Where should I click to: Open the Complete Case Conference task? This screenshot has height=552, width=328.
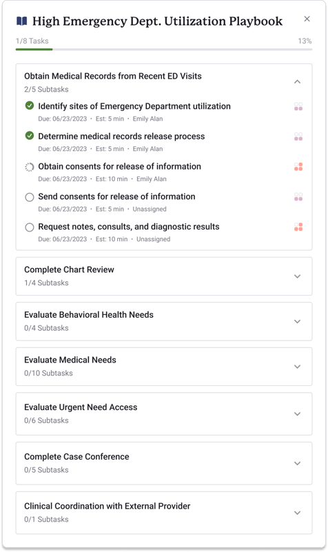point(164,463)
